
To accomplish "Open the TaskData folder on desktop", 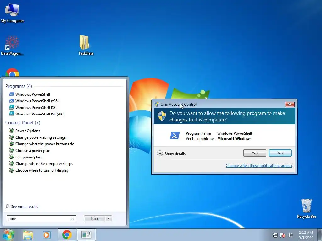I will pyautogui.click(x=86, y=45).
